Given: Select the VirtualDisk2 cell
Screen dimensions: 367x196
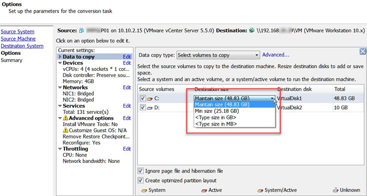Looking at the screenshot, I should [x=289, y=108].
